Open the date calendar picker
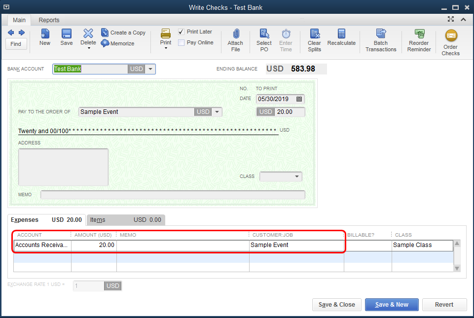This screenshot has width=474, height=318. point(299,99)
